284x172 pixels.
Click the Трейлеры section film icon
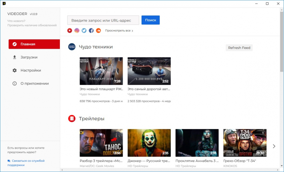(x=72, y=118)
